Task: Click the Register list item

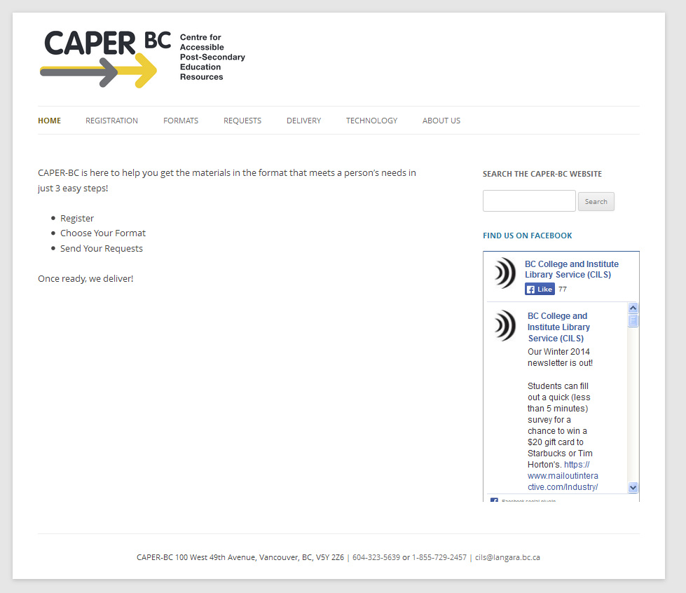Action: pyautogui.click(x=77, y=219)
